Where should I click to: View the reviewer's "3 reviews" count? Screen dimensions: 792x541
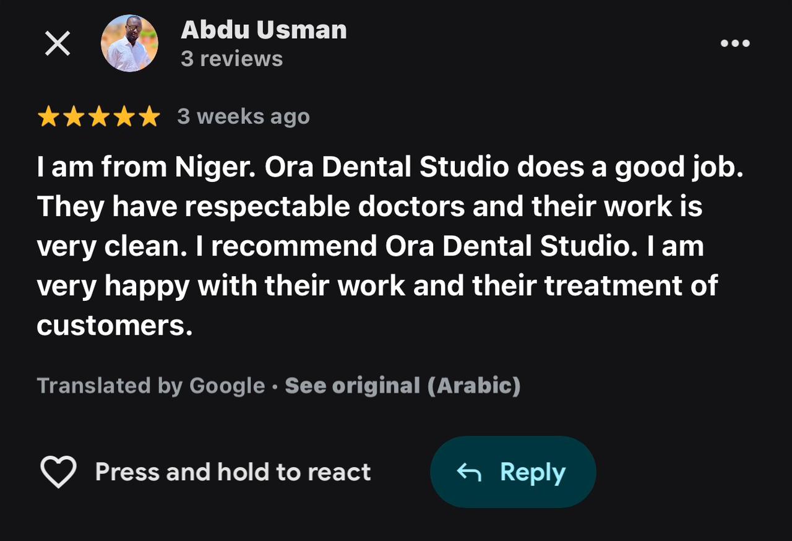coord(231,59)
